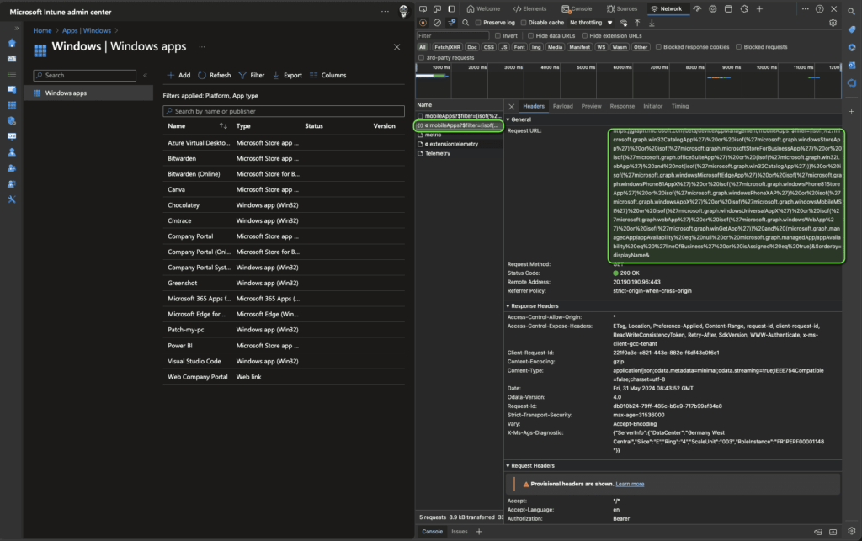Open DevTools network settings gear
The width and height of the screenshot is (862, 541).
pyautogui.click(x=833, y=23)
